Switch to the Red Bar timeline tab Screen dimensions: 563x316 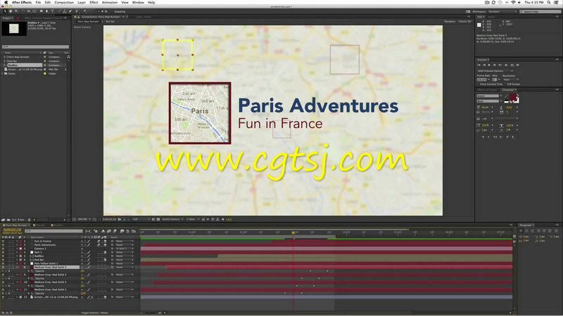39,225
